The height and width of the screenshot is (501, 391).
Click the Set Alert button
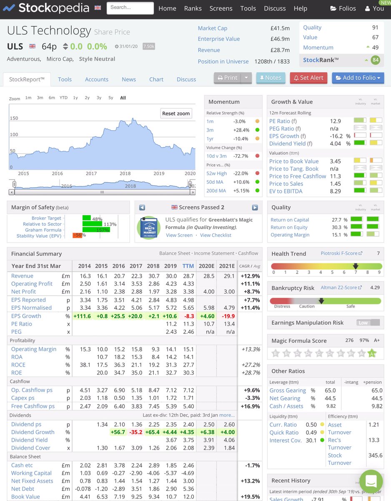[x=308, y=78]
